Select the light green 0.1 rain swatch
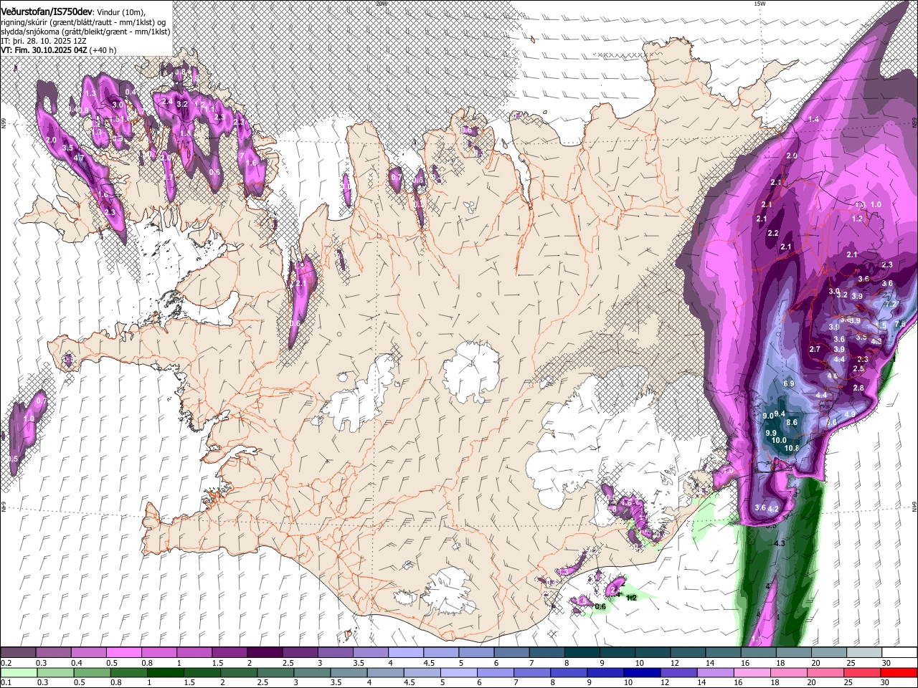This screenshot has height=688, width=918. [18, 673]
